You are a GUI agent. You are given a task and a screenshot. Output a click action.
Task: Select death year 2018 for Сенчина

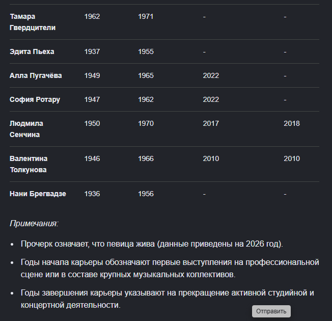[292, 123]
